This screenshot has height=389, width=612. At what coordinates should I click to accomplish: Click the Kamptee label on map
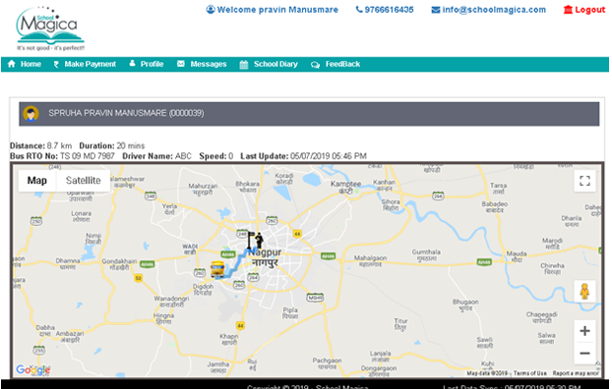[345, 187]
